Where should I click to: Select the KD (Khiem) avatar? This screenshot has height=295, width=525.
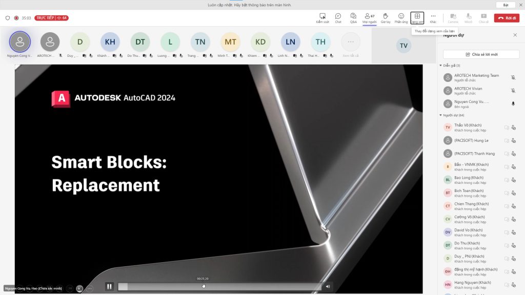[260, 42]
